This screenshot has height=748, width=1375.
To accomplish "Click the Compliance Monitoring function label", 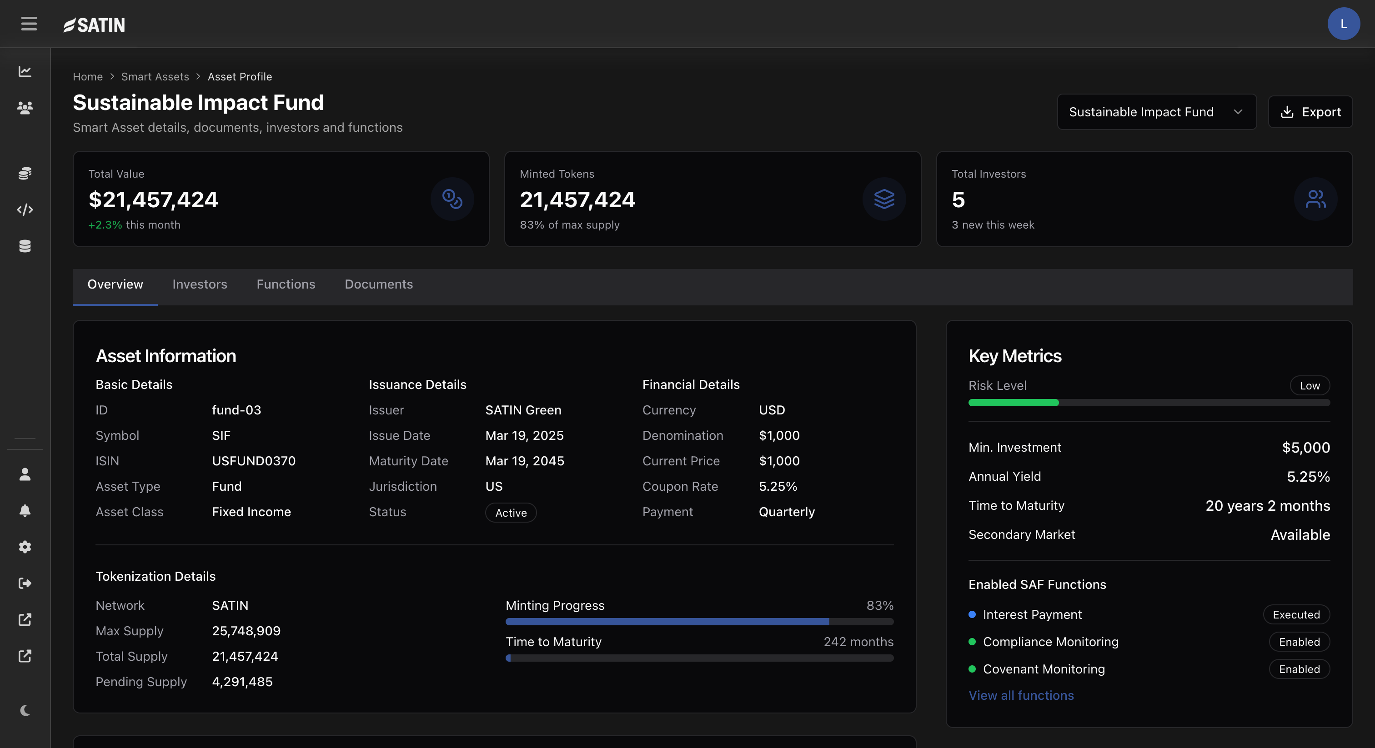I will click(x=1050, y=642).
